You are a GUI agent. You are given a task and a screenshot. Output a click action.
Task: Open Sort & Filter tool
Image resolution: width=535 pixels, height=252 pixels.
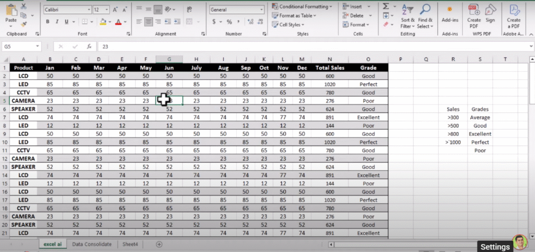[x=408, y=16]
